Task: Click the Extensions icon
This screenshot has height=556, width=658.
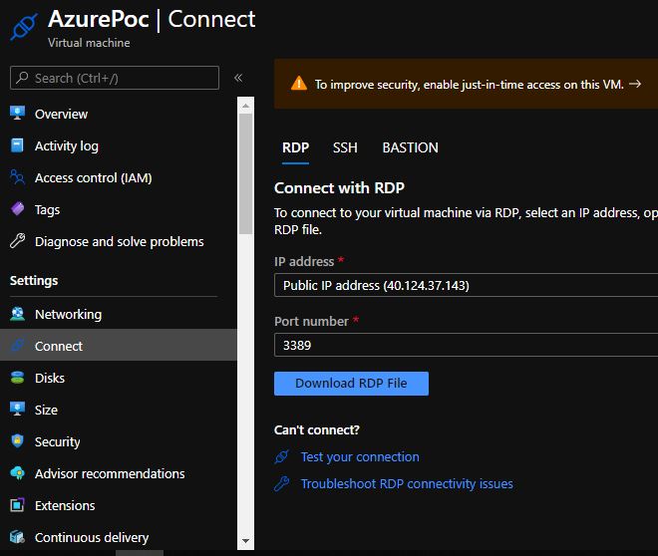Action: 17,505
